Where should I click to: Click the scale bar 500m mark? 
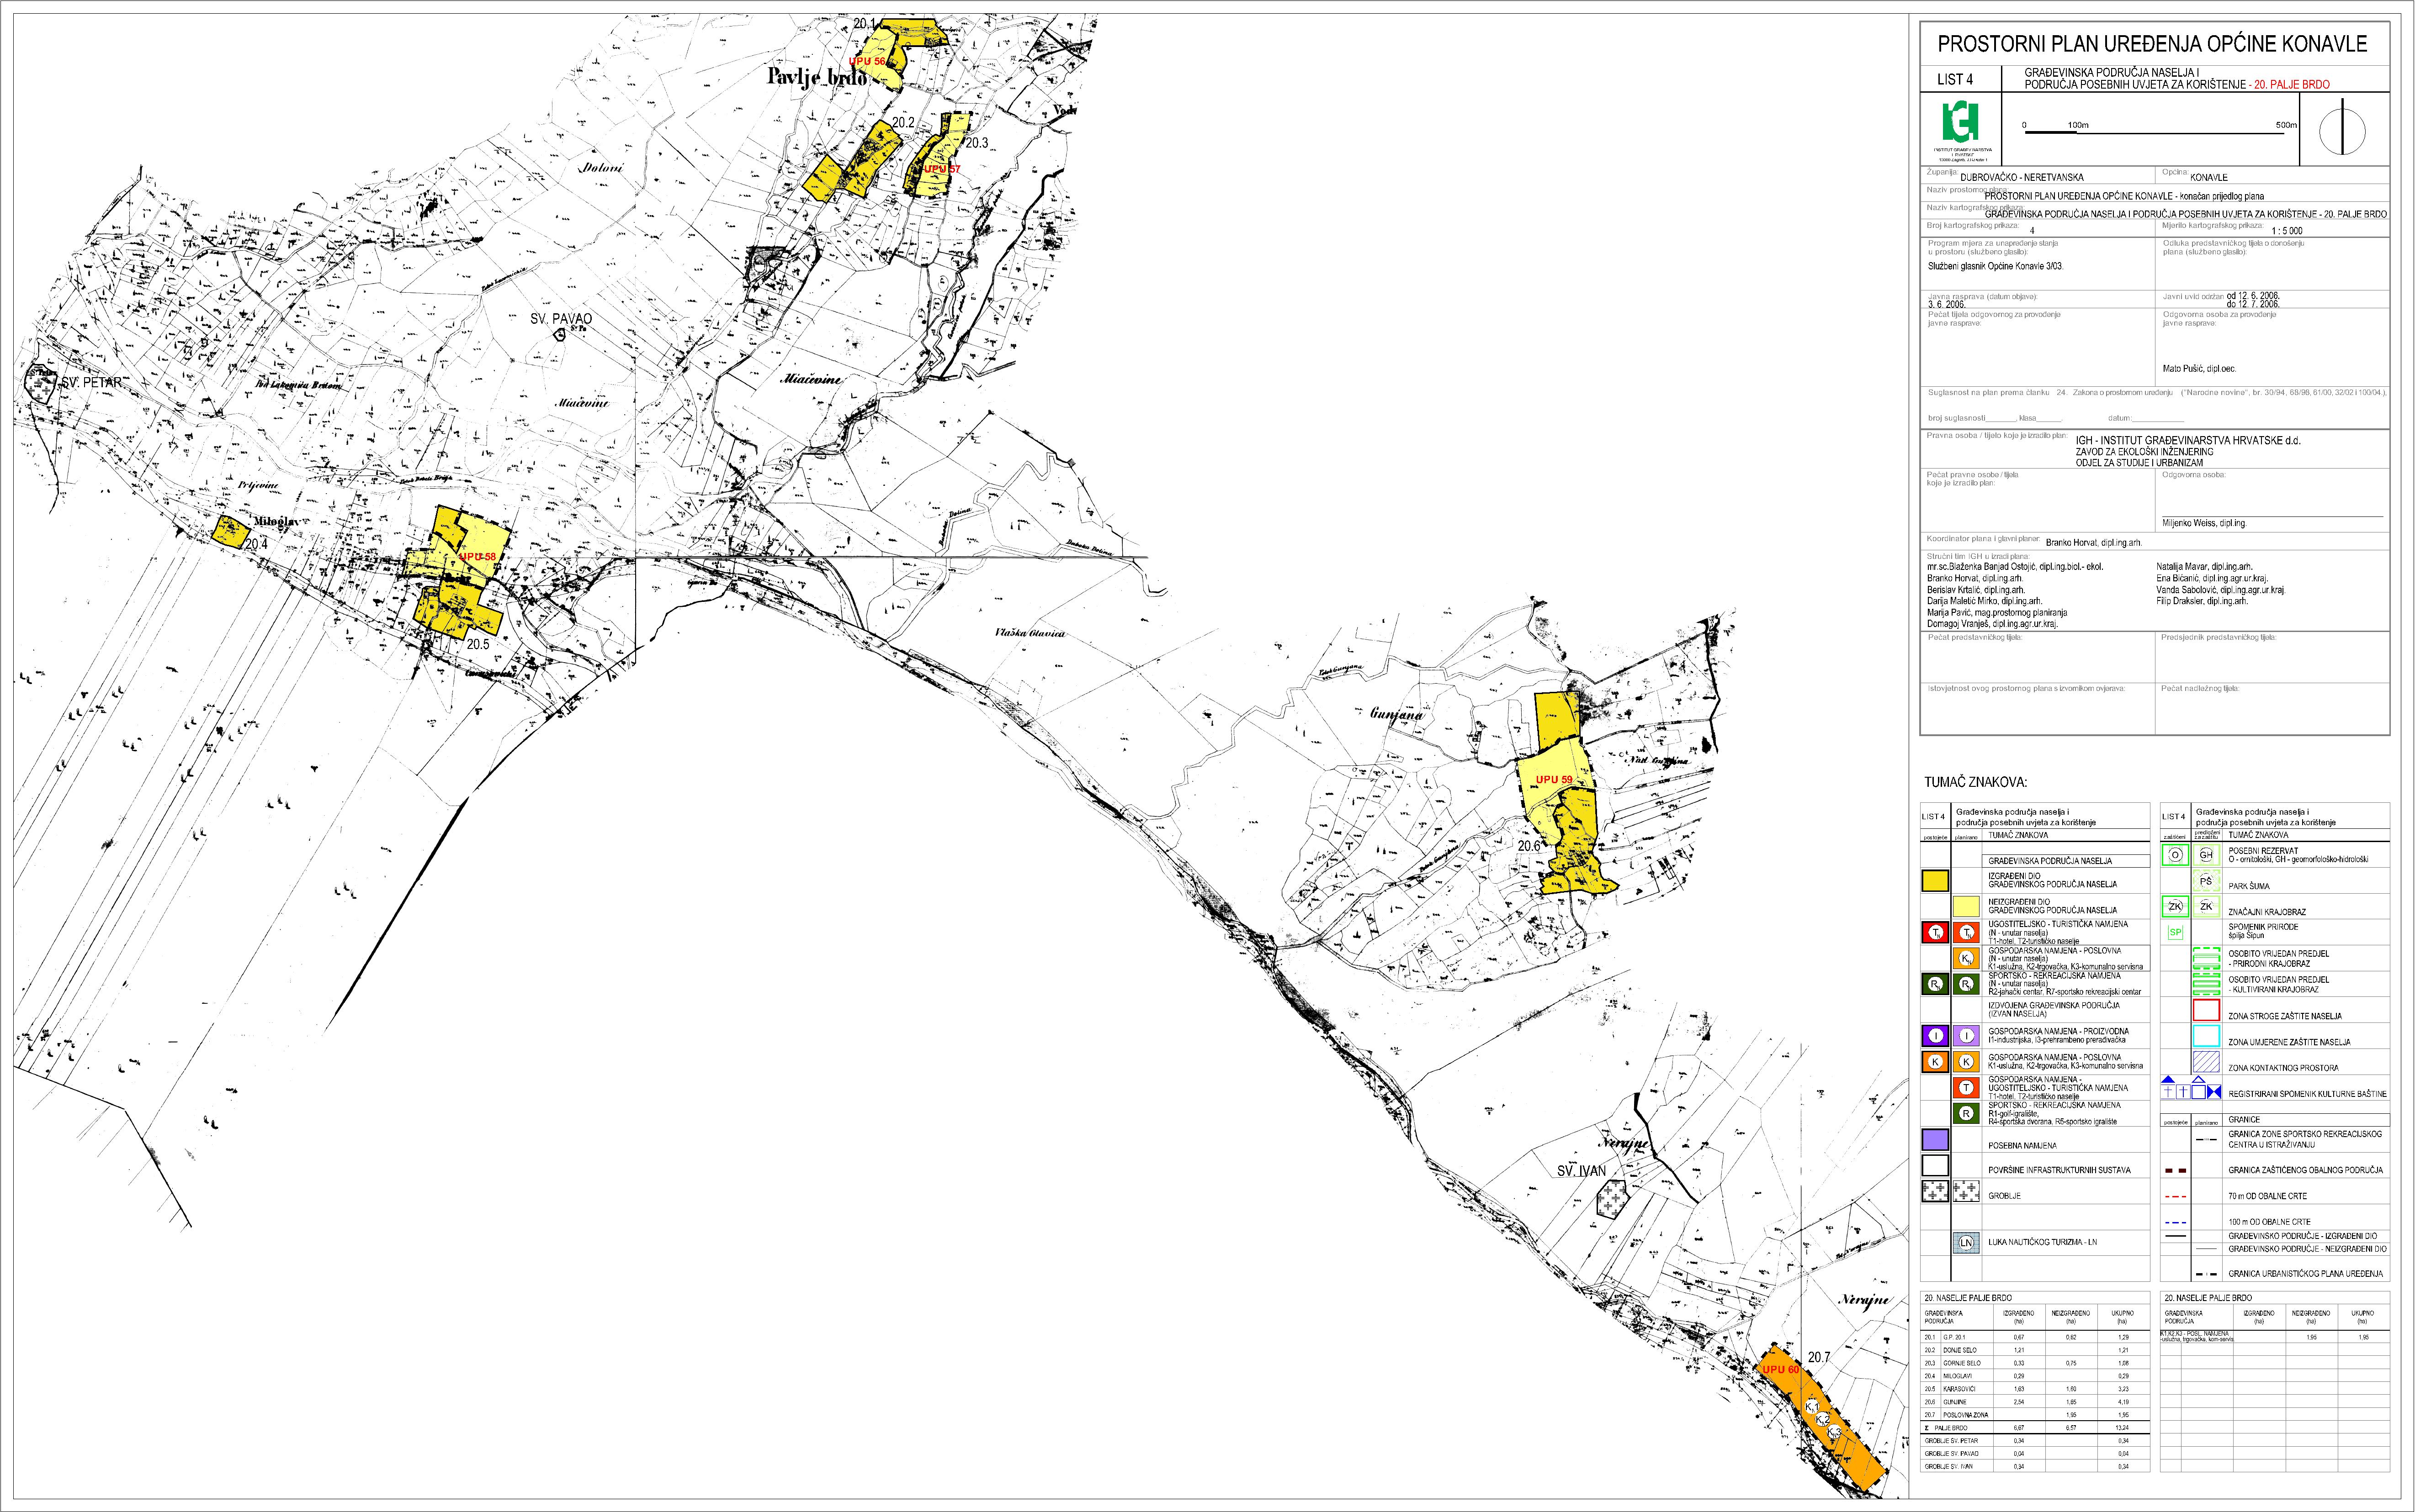click(2286, 126)
